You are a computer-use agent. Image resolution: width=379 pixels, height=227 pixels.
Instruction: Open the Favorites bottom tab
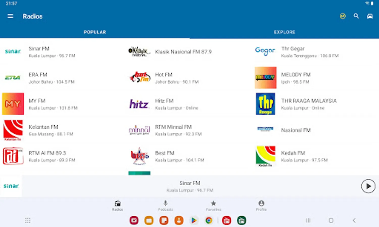tap(213, 206)
